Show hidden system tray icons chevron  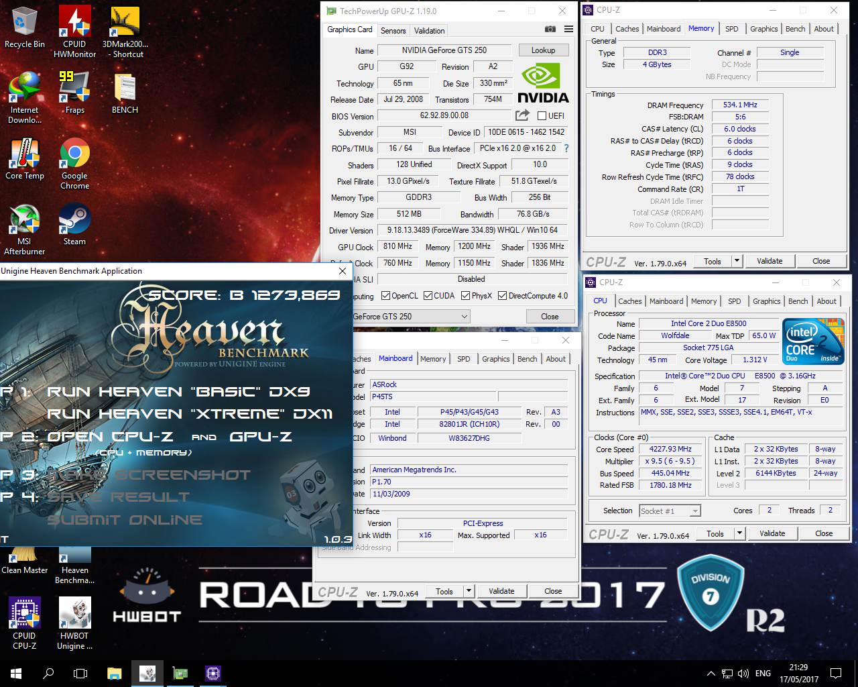[711, 673]
